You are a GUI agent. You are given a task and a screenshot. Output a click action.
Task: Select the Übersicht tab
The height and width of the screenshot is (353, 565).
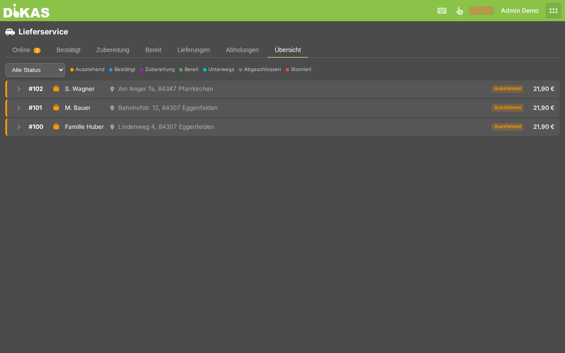click(x=288, y=50)
